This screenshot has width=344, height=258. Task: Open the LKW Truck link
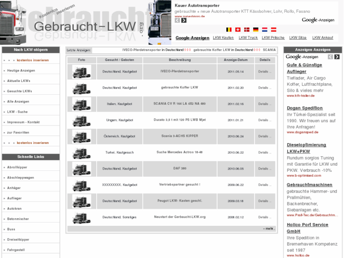coord(248,37)
